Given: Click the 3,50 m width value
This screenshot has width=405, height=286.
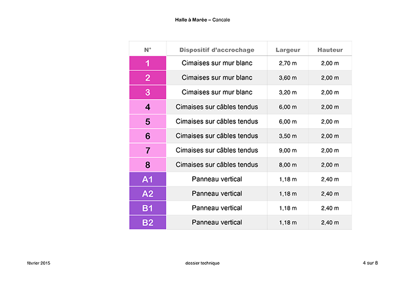Looking at the screenshot, I should pos(288,136).
